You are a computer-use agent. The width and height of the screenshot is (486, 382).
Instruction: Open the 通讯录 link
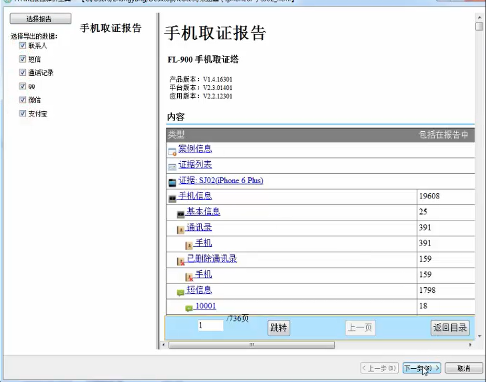coord(199,228)
